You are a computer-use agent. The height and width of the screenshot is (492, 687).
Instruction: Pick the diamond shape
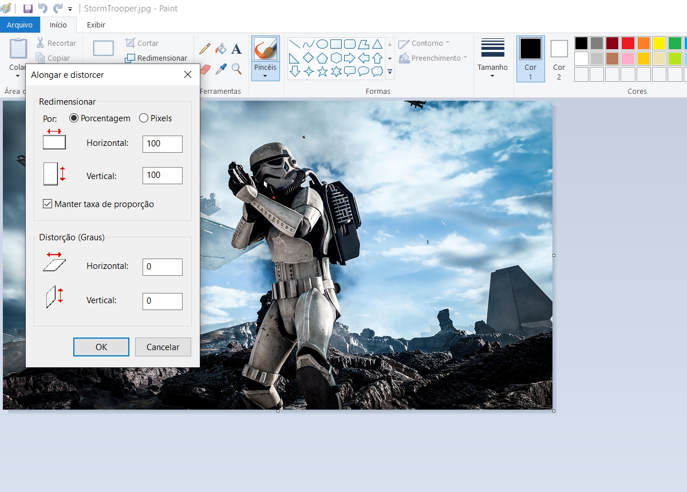309,58
